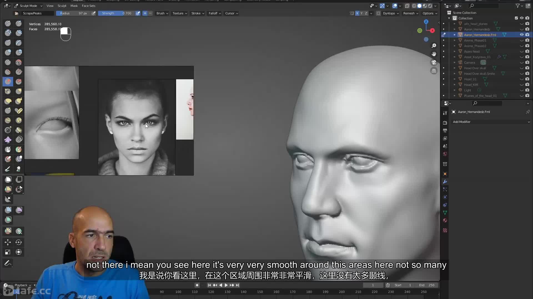The image size is (533, 299).
Task: Select the Draw brush tool
Action: (8, 24)
